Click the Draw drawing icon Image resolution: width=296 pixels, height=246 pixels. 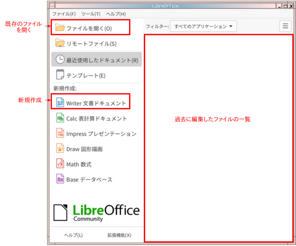[x=60, y=148]
